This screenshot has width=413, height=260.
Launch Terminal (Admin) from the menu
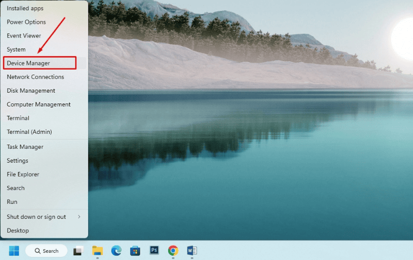[x=29, y=132]
